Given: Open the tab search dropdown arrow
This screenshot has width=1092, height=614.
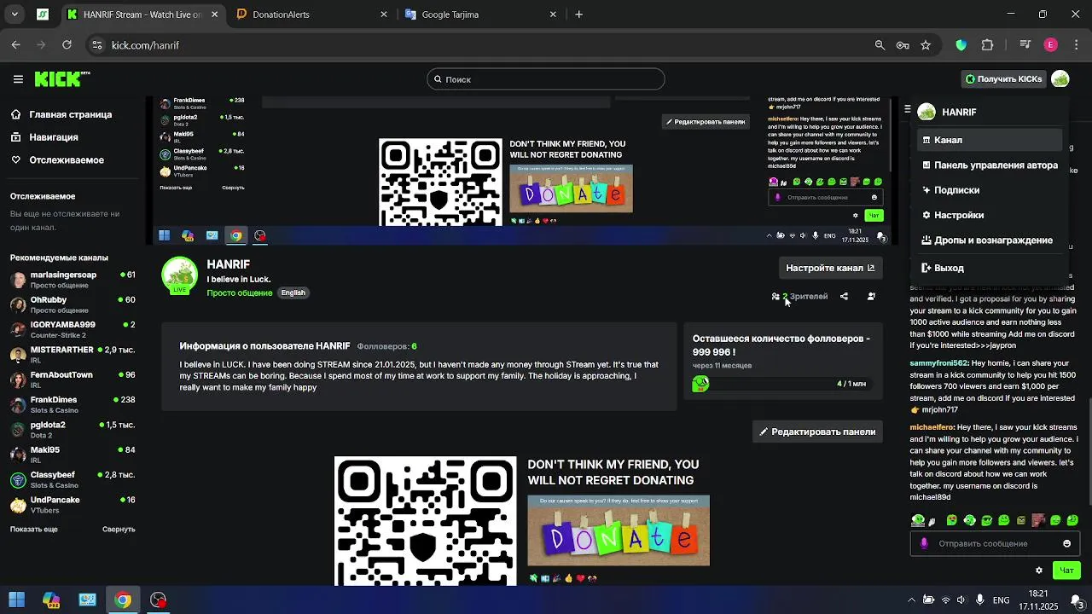Looking at the screenshot, I should [x=15, y=14].
